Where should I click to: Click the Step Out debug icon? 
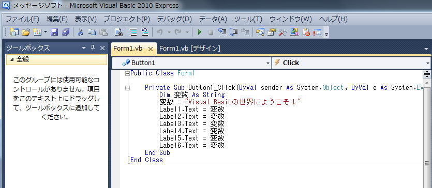click(x=245, y=33)
